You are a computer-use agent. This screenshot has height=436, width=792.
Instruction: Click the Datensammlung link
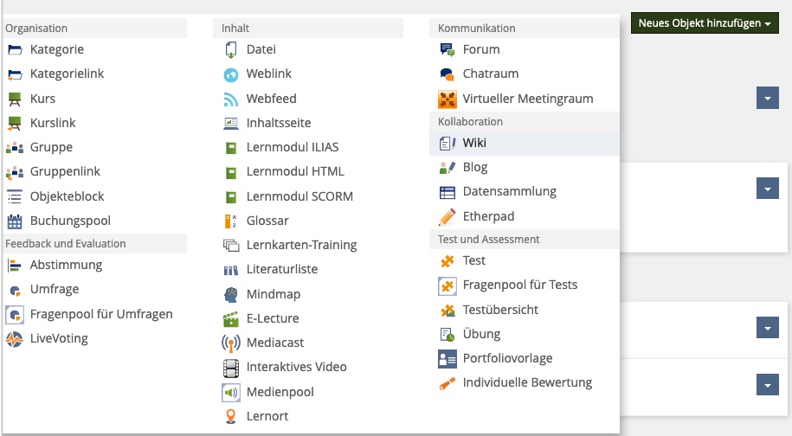click(x=509, y=191)
